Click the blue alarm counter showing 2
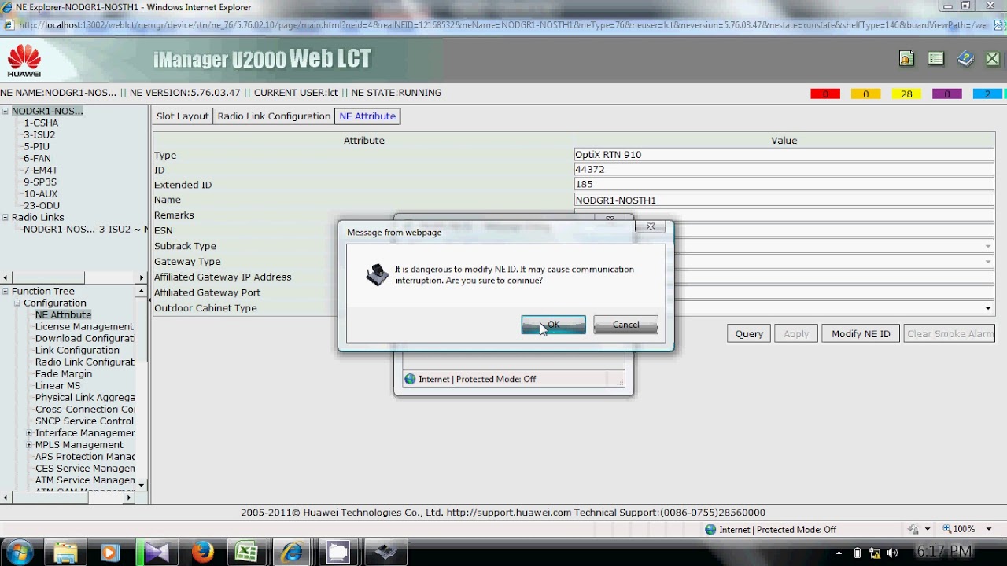Viewport: 1007px width, 566px height. 987,94
